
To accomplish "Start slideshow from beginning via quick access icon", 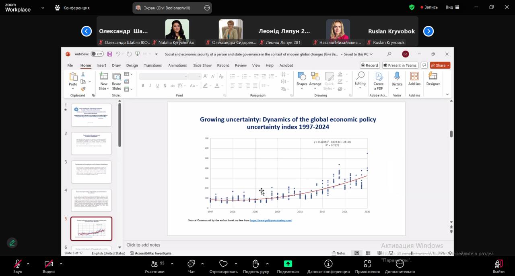I will pyautogui.click(x=138, y=54).
